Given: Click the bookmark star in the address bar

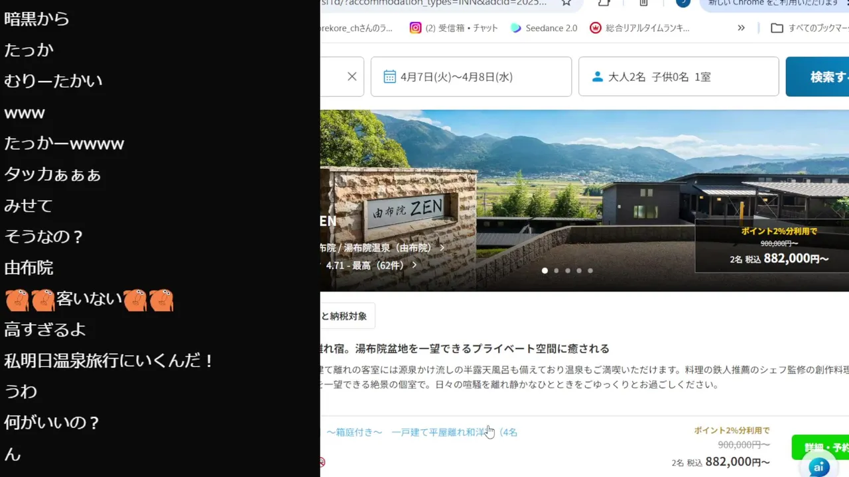Looking at the screenshot, I should coord(566,3).
